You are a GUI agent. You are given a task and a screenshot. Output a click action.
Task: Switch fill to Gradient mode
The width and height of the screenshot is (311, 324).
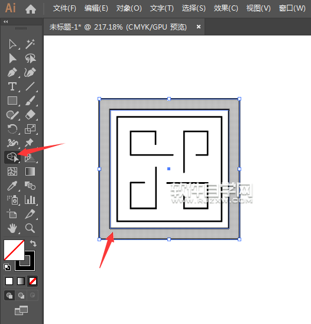[21, 281]
